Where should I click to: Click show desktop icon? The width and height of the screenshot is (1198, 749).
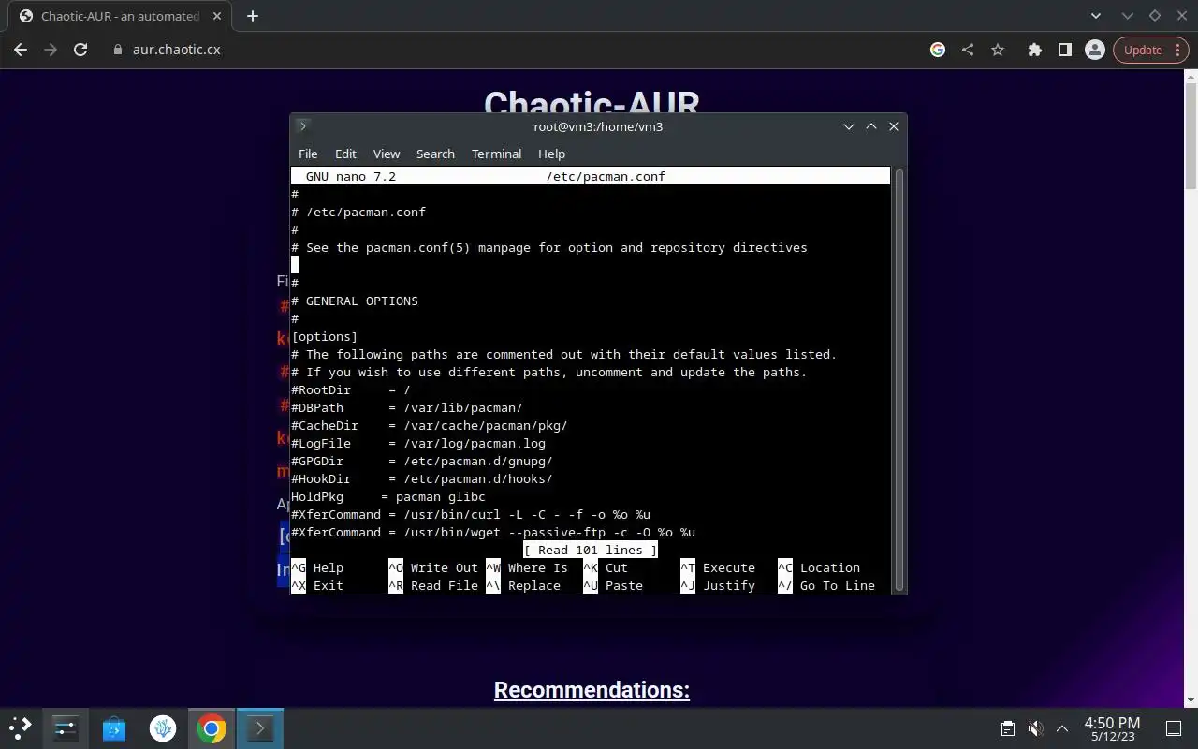click(1173, 728)
